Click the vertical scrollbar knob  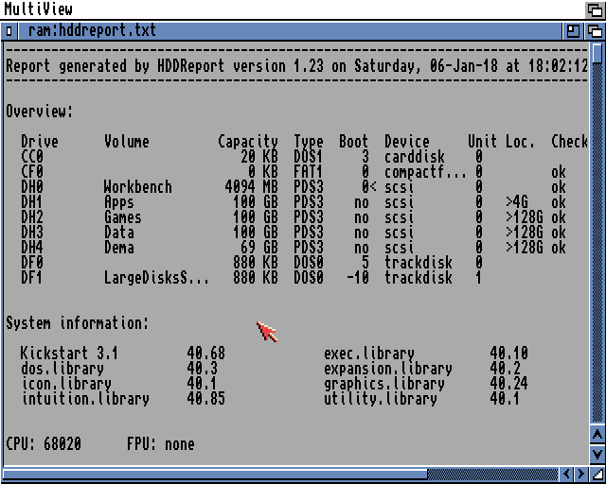coord(597,51)
